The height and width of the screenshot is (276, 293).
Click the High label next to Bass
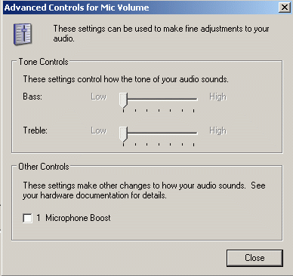218,97
